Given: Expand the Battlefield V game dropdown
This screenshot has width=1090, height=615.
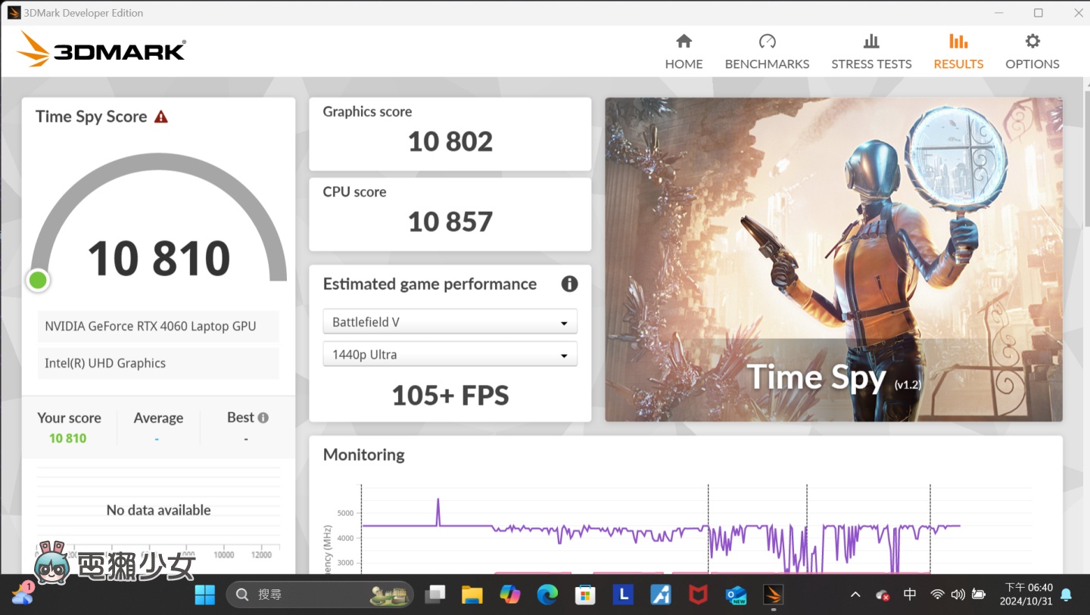Looking at the screenshot, I should point(450,321).
